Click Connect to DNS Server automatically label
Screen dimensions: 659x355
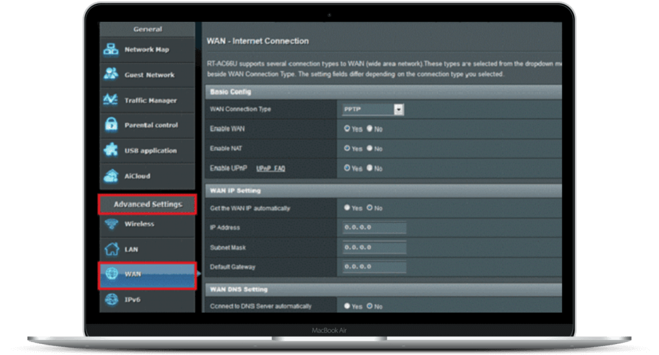[261, 306]
